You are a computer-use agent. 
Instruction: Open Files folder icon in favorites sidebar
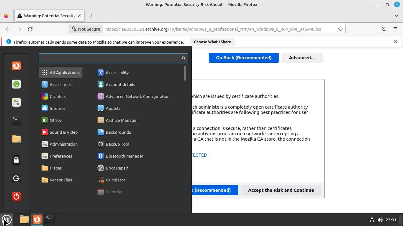pos(16,138)
